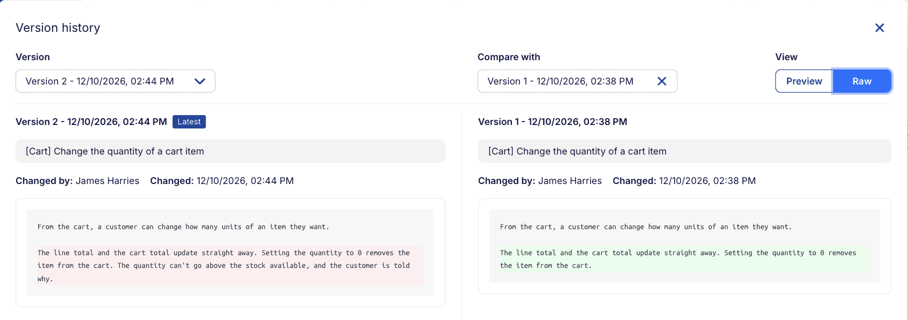This screenshot has width=908, height=320.
Task: Click Changed by James Harries under Version 2
Action: point(78,181)
